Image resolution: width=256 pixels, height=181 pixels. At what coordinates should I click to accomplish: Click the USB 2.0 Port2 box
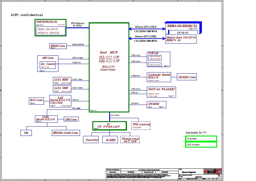(155, 65)
